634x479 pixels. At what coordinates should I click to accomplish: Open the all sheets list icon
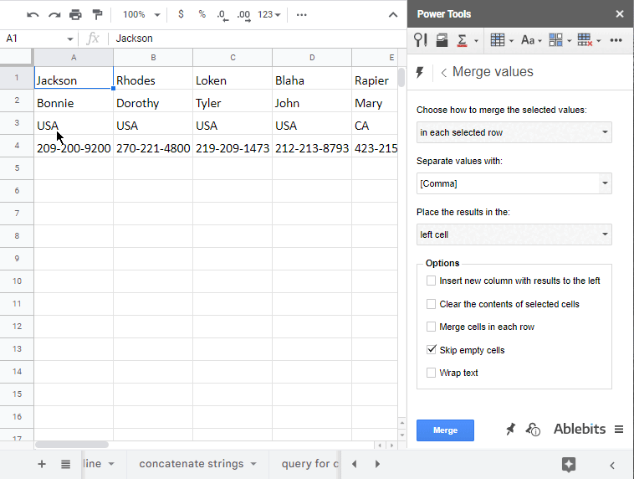click(65, 464)
